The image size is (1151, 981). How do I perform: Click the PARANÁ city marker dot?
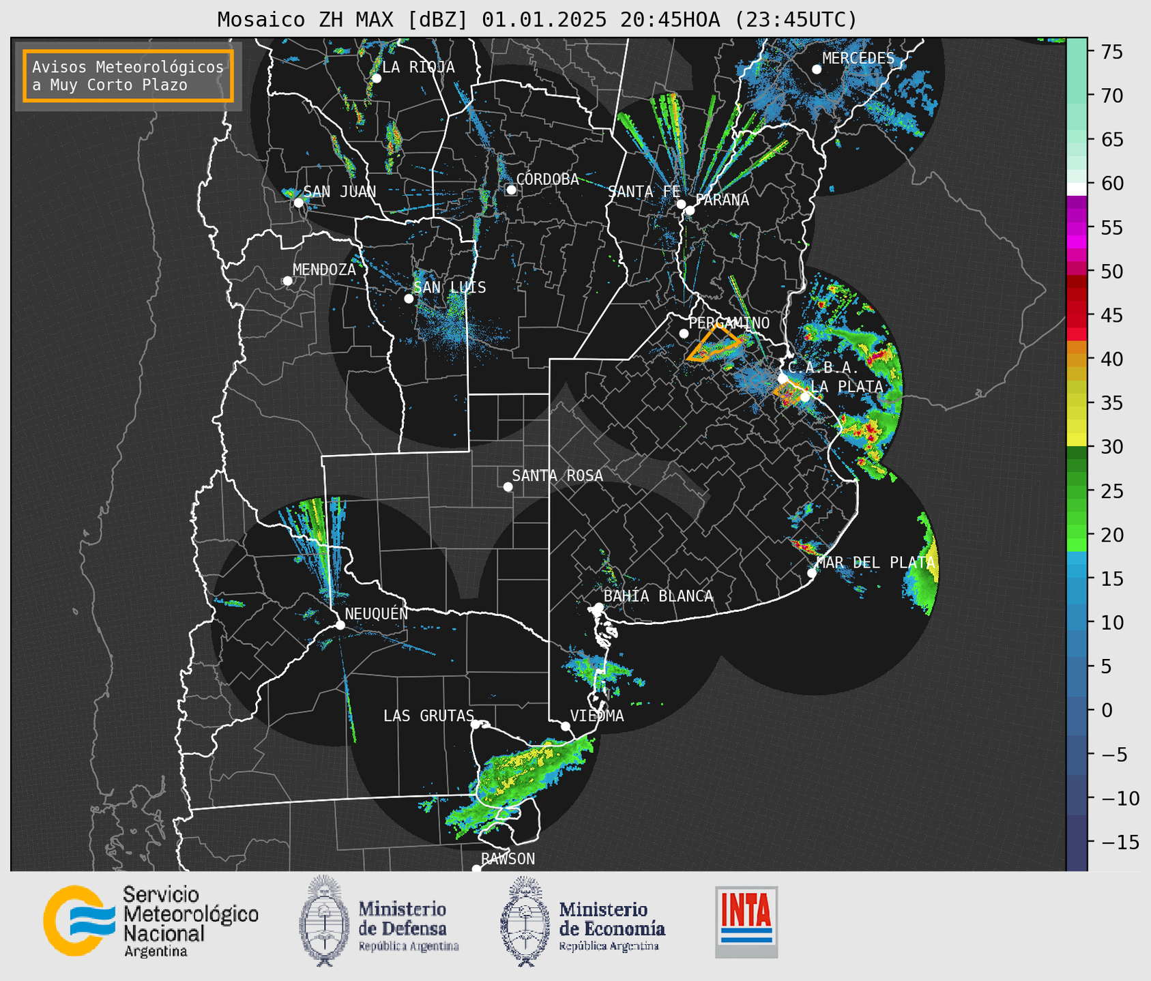click(x=690, y=210)
